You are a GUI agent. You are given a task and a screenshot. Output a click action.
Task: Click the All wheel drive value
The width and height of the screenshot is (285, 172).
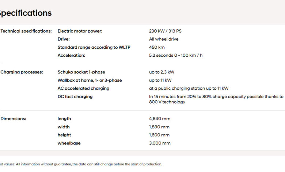click(x=164, y=39)
